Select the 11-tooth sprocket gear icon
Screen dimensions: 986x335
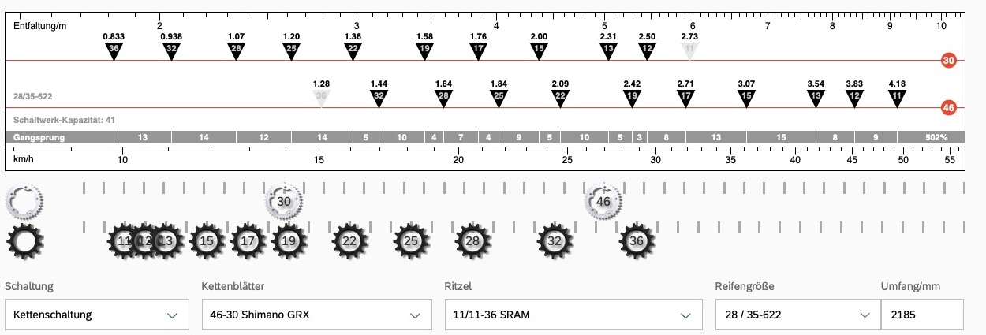click(x=124, y=241)
